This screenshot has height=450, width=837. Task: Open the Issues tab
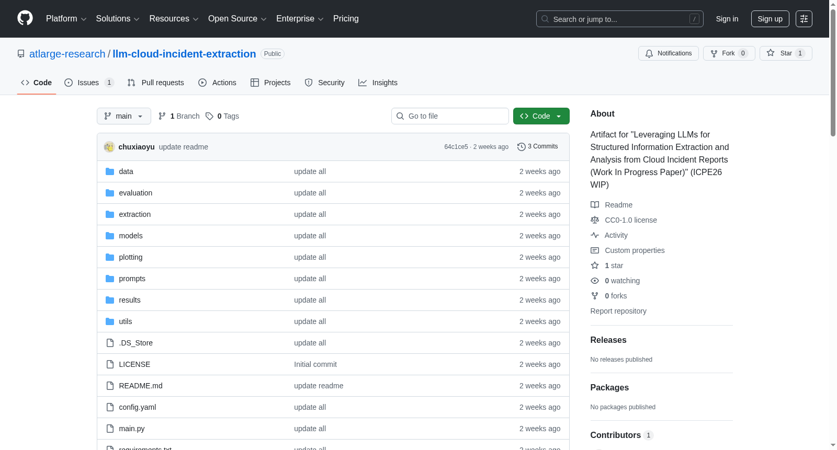[x=89, y=83]
